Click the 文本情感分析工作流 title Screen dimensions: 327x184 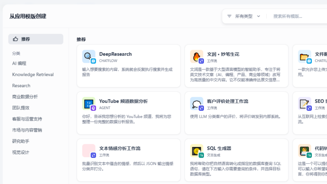(120, 148)
